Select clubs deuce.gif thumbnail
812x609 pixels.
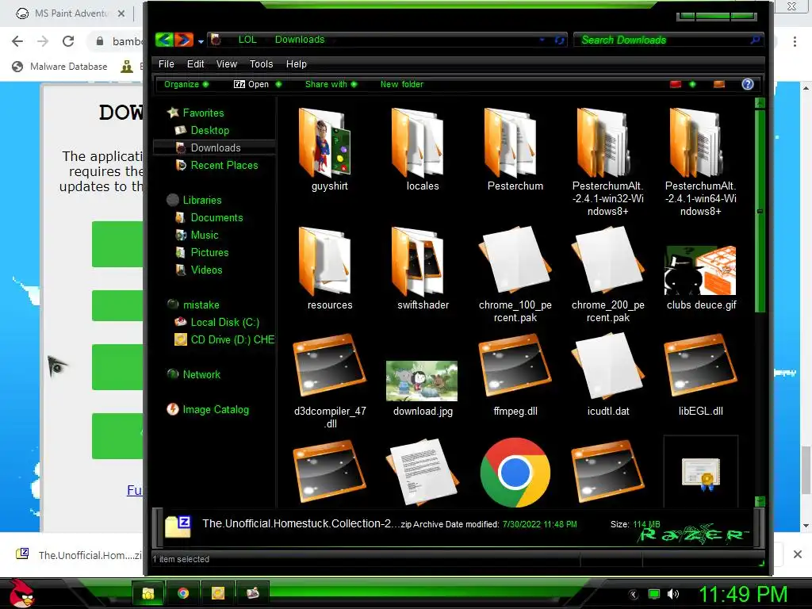pos(700,270)
